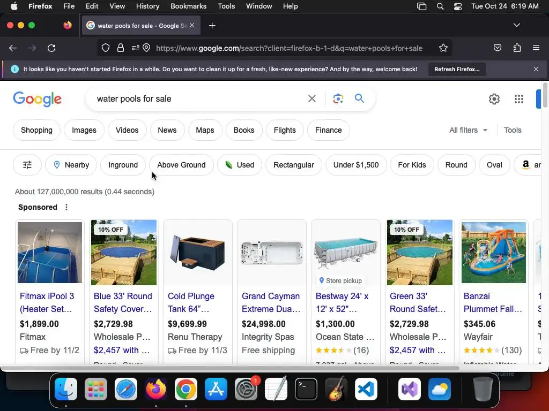Open the search Tools options

pos(513,130)
